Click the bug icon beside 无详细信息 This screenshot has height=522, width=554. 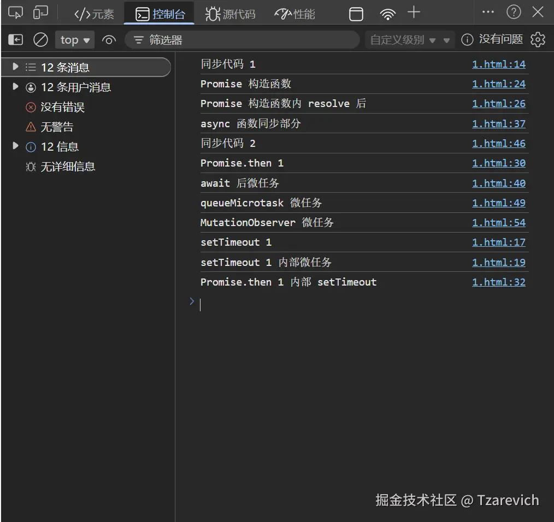(x=31, y=167)
